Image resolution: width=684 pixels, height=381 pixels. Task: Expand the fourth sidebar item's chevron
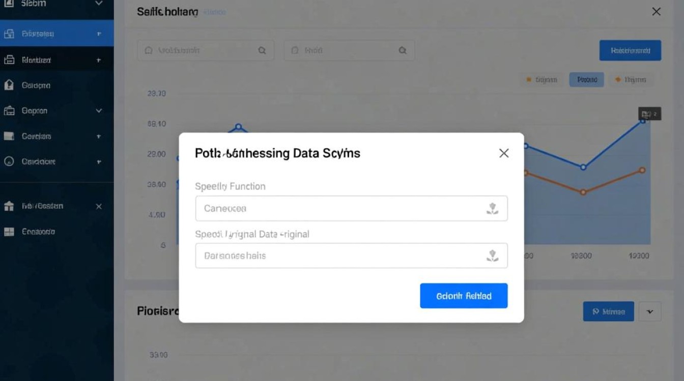[99, 111]
